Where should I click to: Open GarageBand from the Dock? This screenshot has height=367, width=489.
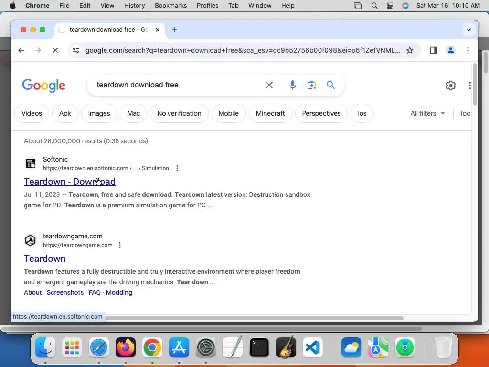[286, 347]
